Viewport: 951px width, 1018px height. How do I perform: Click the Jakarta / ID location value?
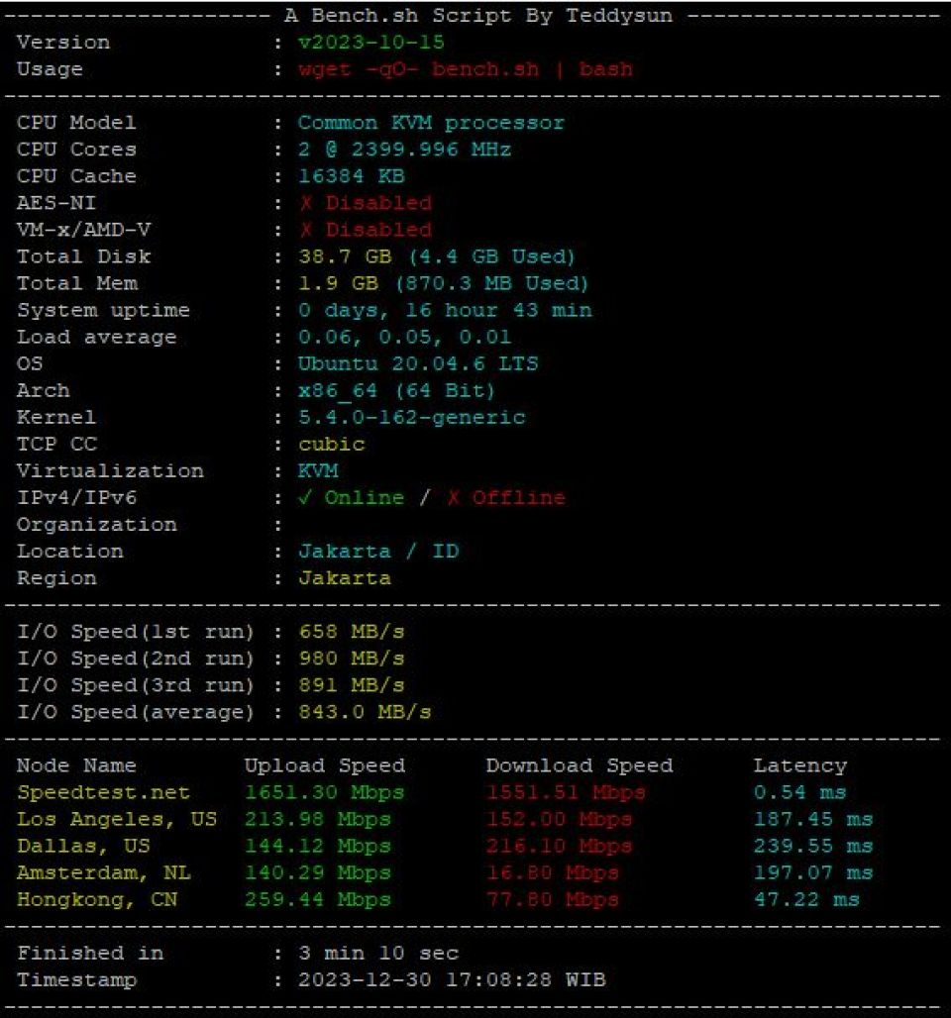click(x=378, y=552)
